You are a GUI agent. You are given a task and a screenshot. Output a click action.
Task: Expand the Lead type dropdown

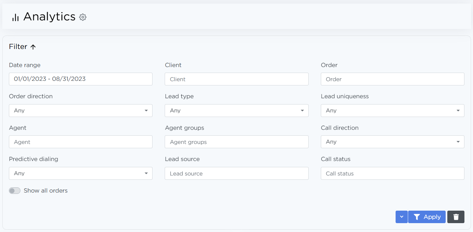237,110
